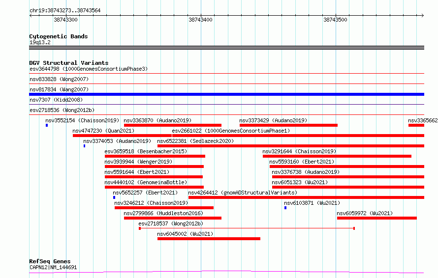Screen dimensions: 438x278
Task: Click nsv6059972 (Wu2021) label
Action: tap(365, 213)
